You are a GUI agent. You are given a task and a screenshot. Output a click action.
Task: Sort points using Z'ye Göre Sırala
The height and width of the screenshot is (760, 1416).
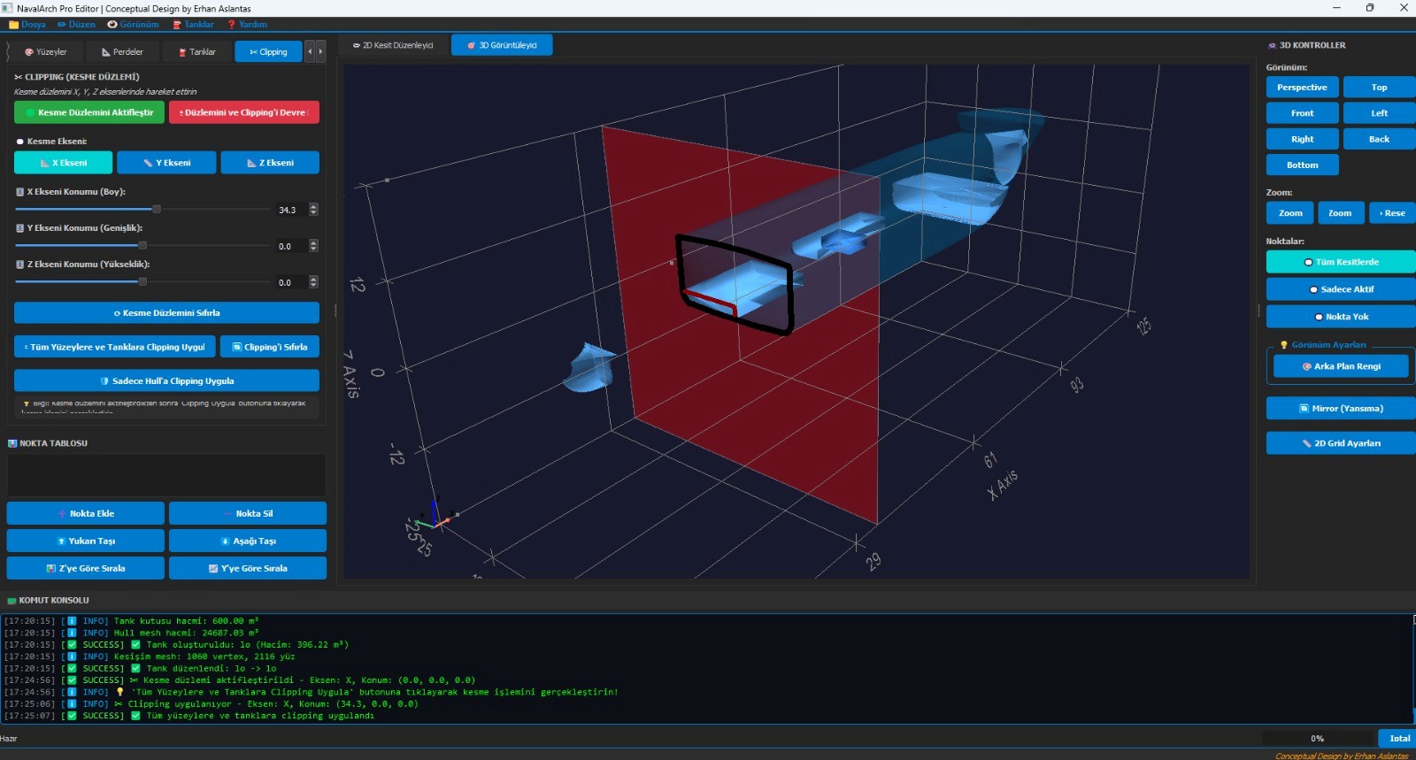[86, 569]
